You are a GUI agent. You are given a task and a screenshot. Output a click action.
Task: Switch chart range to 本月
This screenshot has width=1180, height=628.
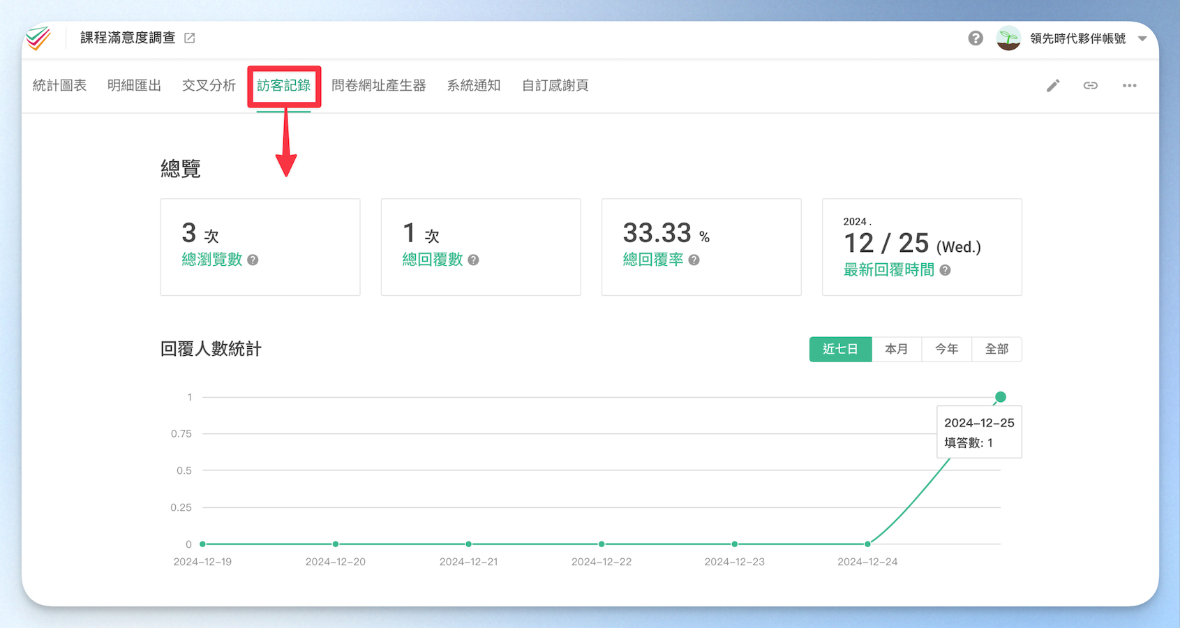pos(897,349)
